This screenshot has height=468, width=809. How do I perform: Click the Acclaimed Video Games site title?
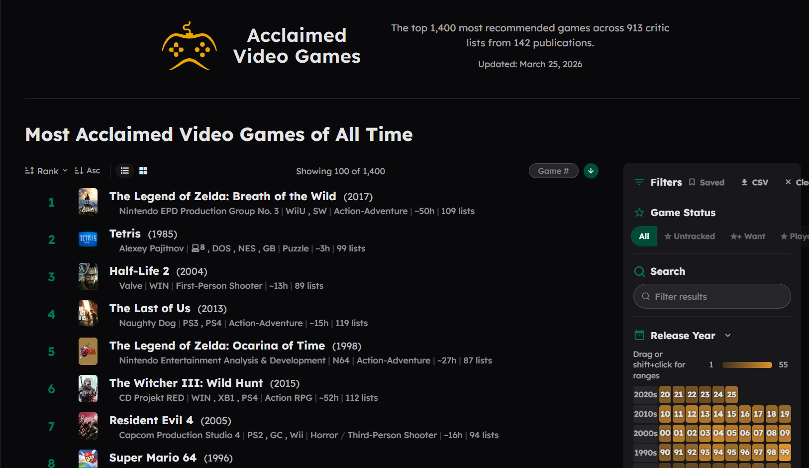pos(297,46)
